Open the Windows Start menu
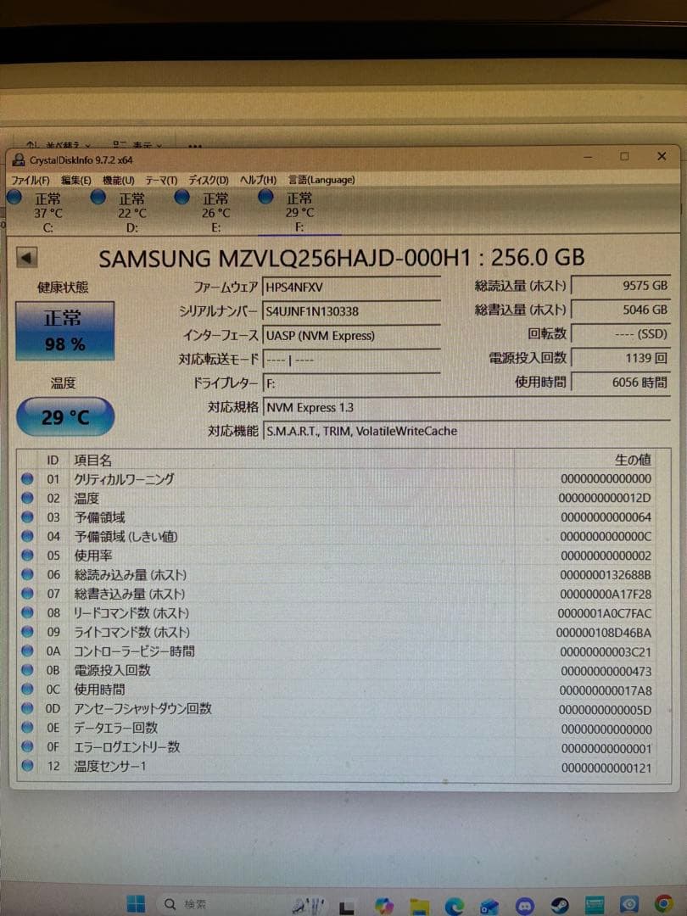The width and height of the screenshot is (687, 916). click(136, 903)
